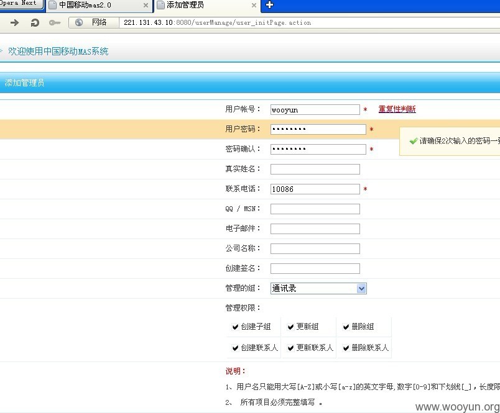Click the 电子邮件 input field
The width and height of the screenshot is (500, 413).
click(x=315, y=229)
